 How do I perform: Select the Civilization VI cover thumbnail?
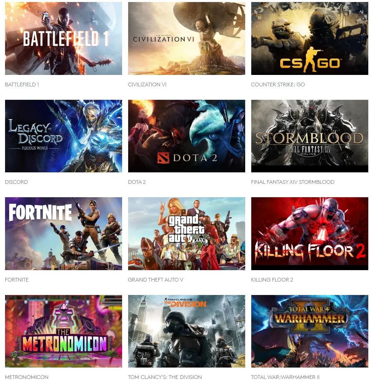click(187, 38)
